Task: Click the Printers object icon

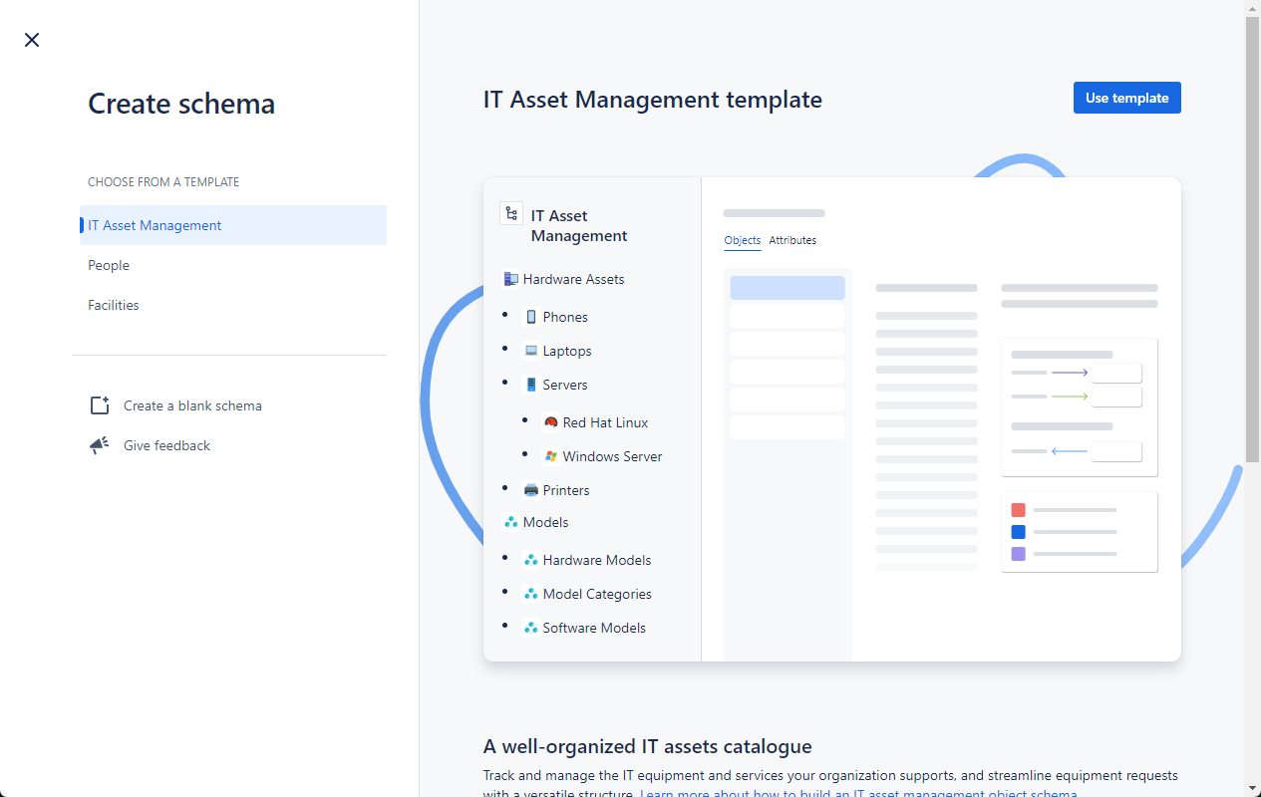Action: (530, 489)
